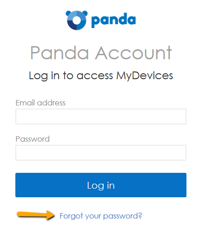Click the Panda bear head logo
The width and height of the screenshot is (200, 233).
pyautogui.click(x=77, y=20)
